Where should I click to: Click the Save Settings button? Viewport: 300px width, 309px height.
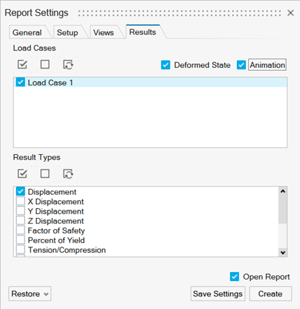coord(218,294)
